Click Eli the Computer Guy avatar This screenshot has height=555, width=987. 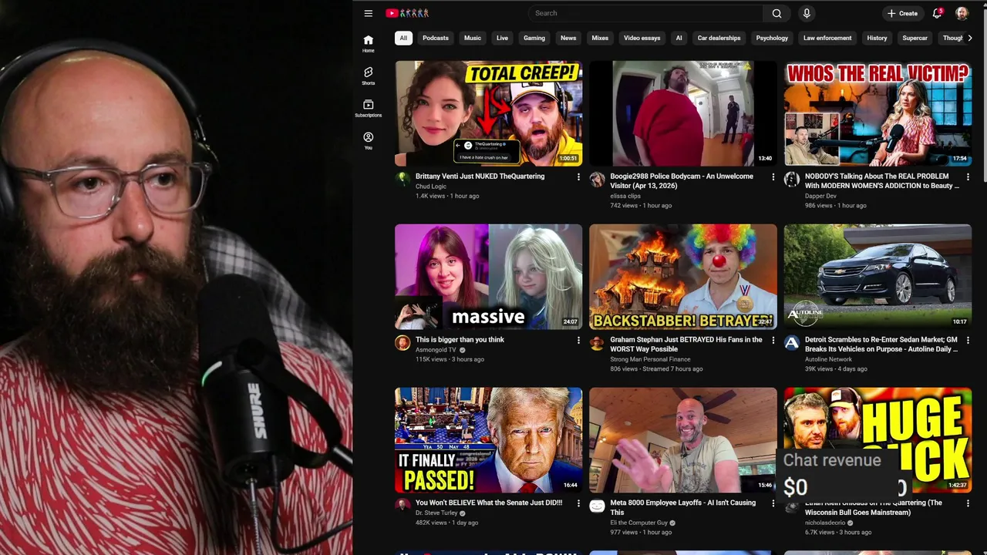(x=597, y=506)
